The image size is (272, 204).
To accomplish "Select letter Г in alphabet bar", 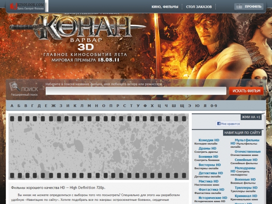I will [x=32, y=106].
